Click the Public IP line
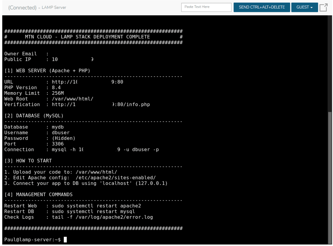The image size is (333, 246). 49,59
